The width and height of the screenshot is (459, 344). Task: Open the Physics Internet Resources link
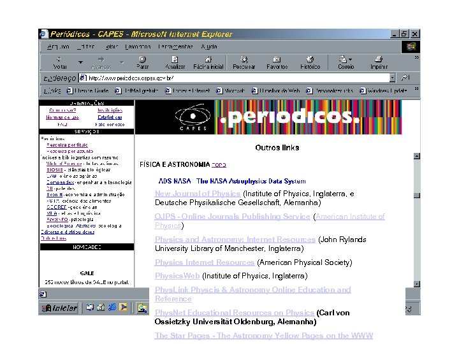tap(205, 262)
